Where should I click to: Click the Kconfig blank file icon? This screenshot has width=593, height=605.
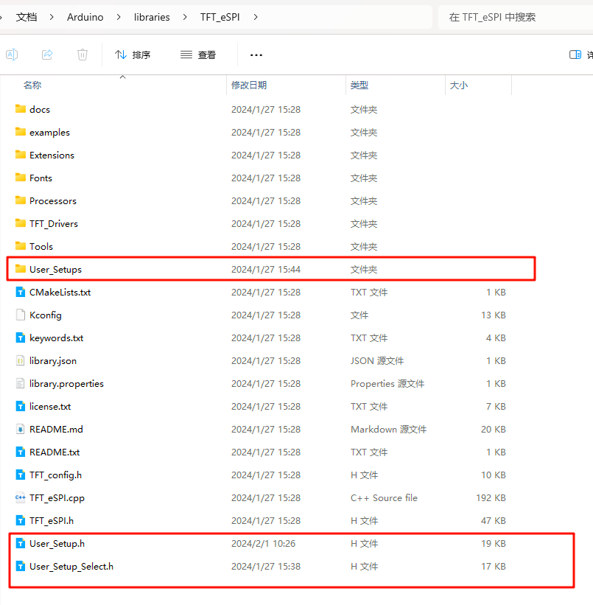21,315
